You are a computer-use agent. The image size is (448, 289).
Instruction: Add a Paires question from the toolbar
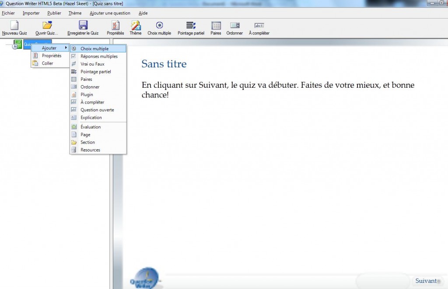[x=216, y=27]
